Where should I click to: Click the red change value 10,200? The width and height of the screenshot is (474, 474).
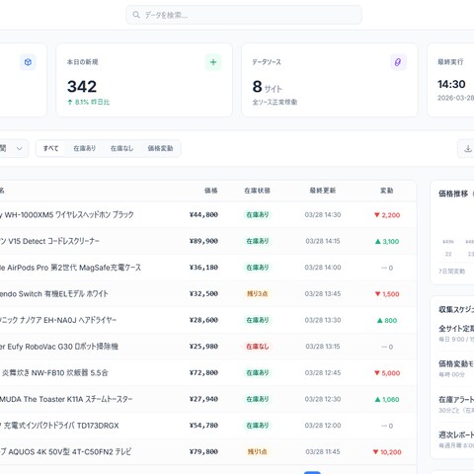click(387, 452)
